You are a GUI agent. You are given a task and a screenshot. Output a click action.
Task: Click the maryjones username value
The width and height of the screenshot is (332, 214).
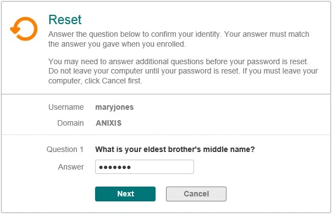tap(114, 107)
